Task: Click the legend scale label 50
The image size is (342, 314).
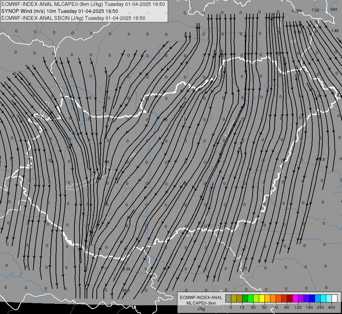Action: click(x=264, y=307)
